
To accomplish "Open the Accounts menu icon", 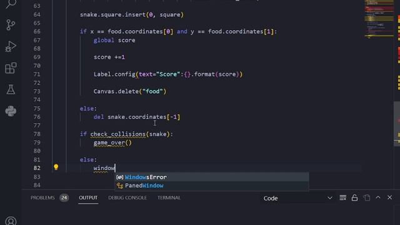I will coord(11,221).
